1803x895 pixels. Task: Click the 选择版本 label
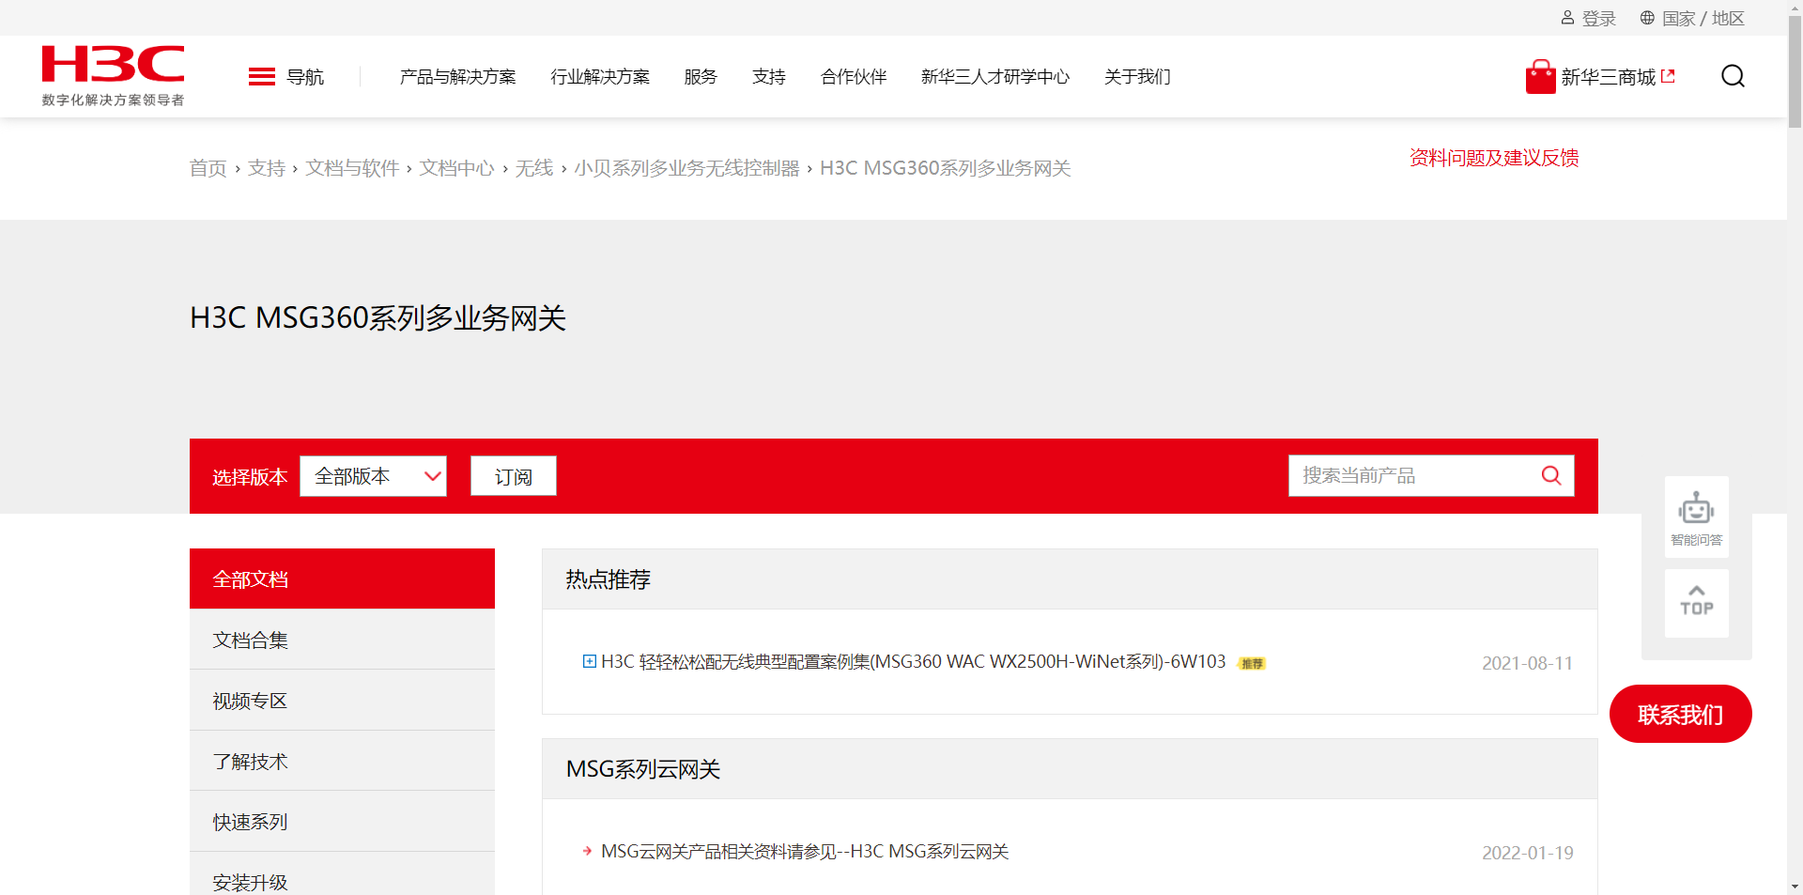pyautogui.click(x=250, y=477)
